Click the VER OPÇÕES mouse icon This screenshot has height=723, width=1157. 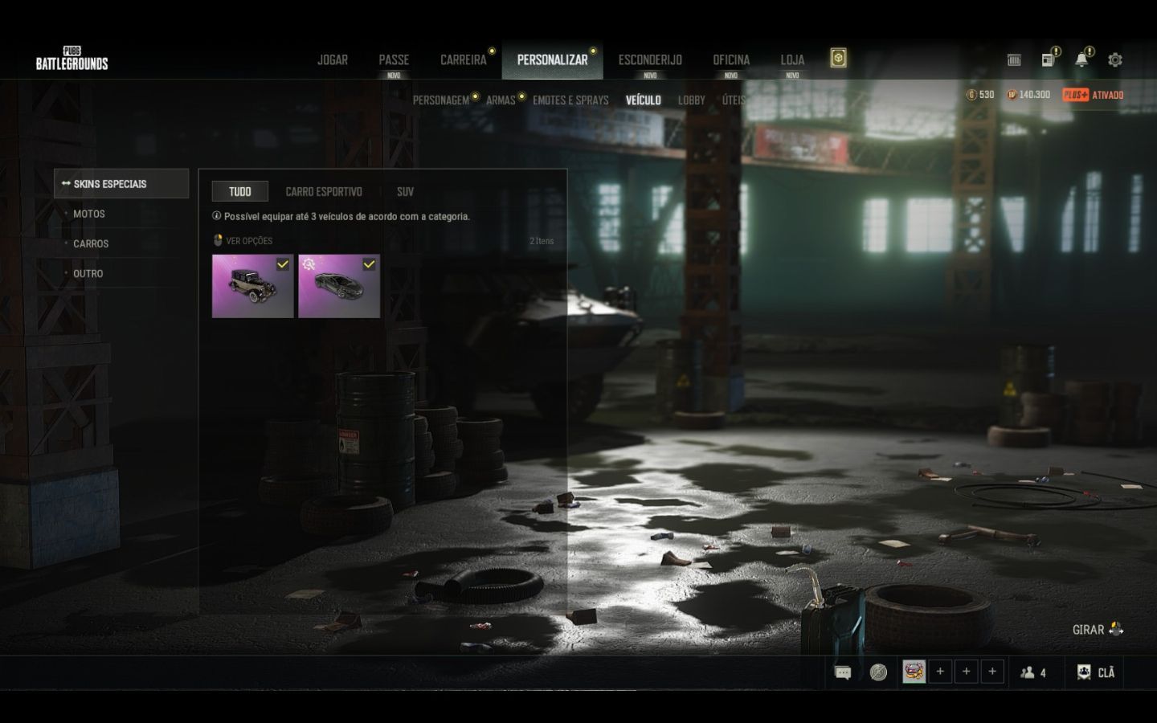coord(218,240)
